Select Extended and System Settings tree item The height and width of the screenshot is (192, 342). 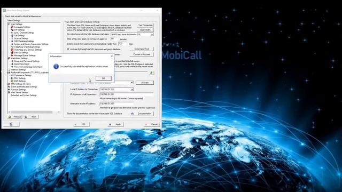click(x=24, y=95)
